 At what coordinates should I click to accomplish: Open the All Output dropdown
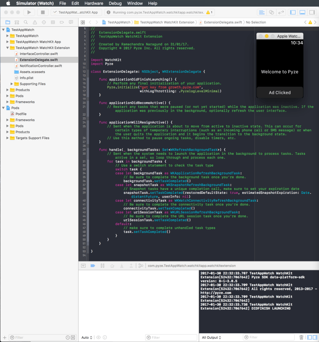point(211,337)
